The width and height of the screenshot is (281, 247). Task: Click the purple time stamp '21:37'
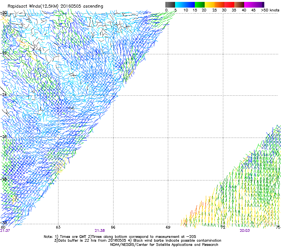click(x=5, y=231)
